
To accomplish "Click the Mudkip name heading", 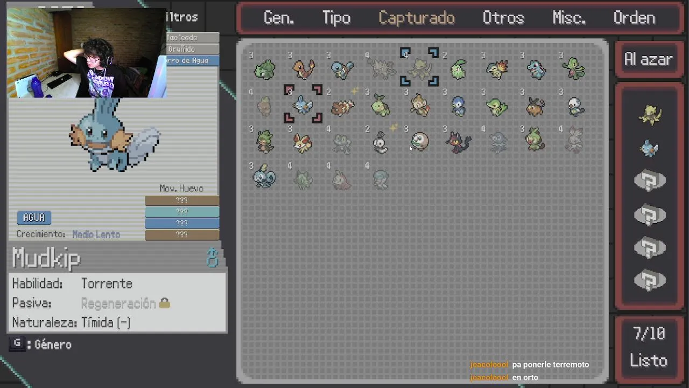I will click(46, 259).
